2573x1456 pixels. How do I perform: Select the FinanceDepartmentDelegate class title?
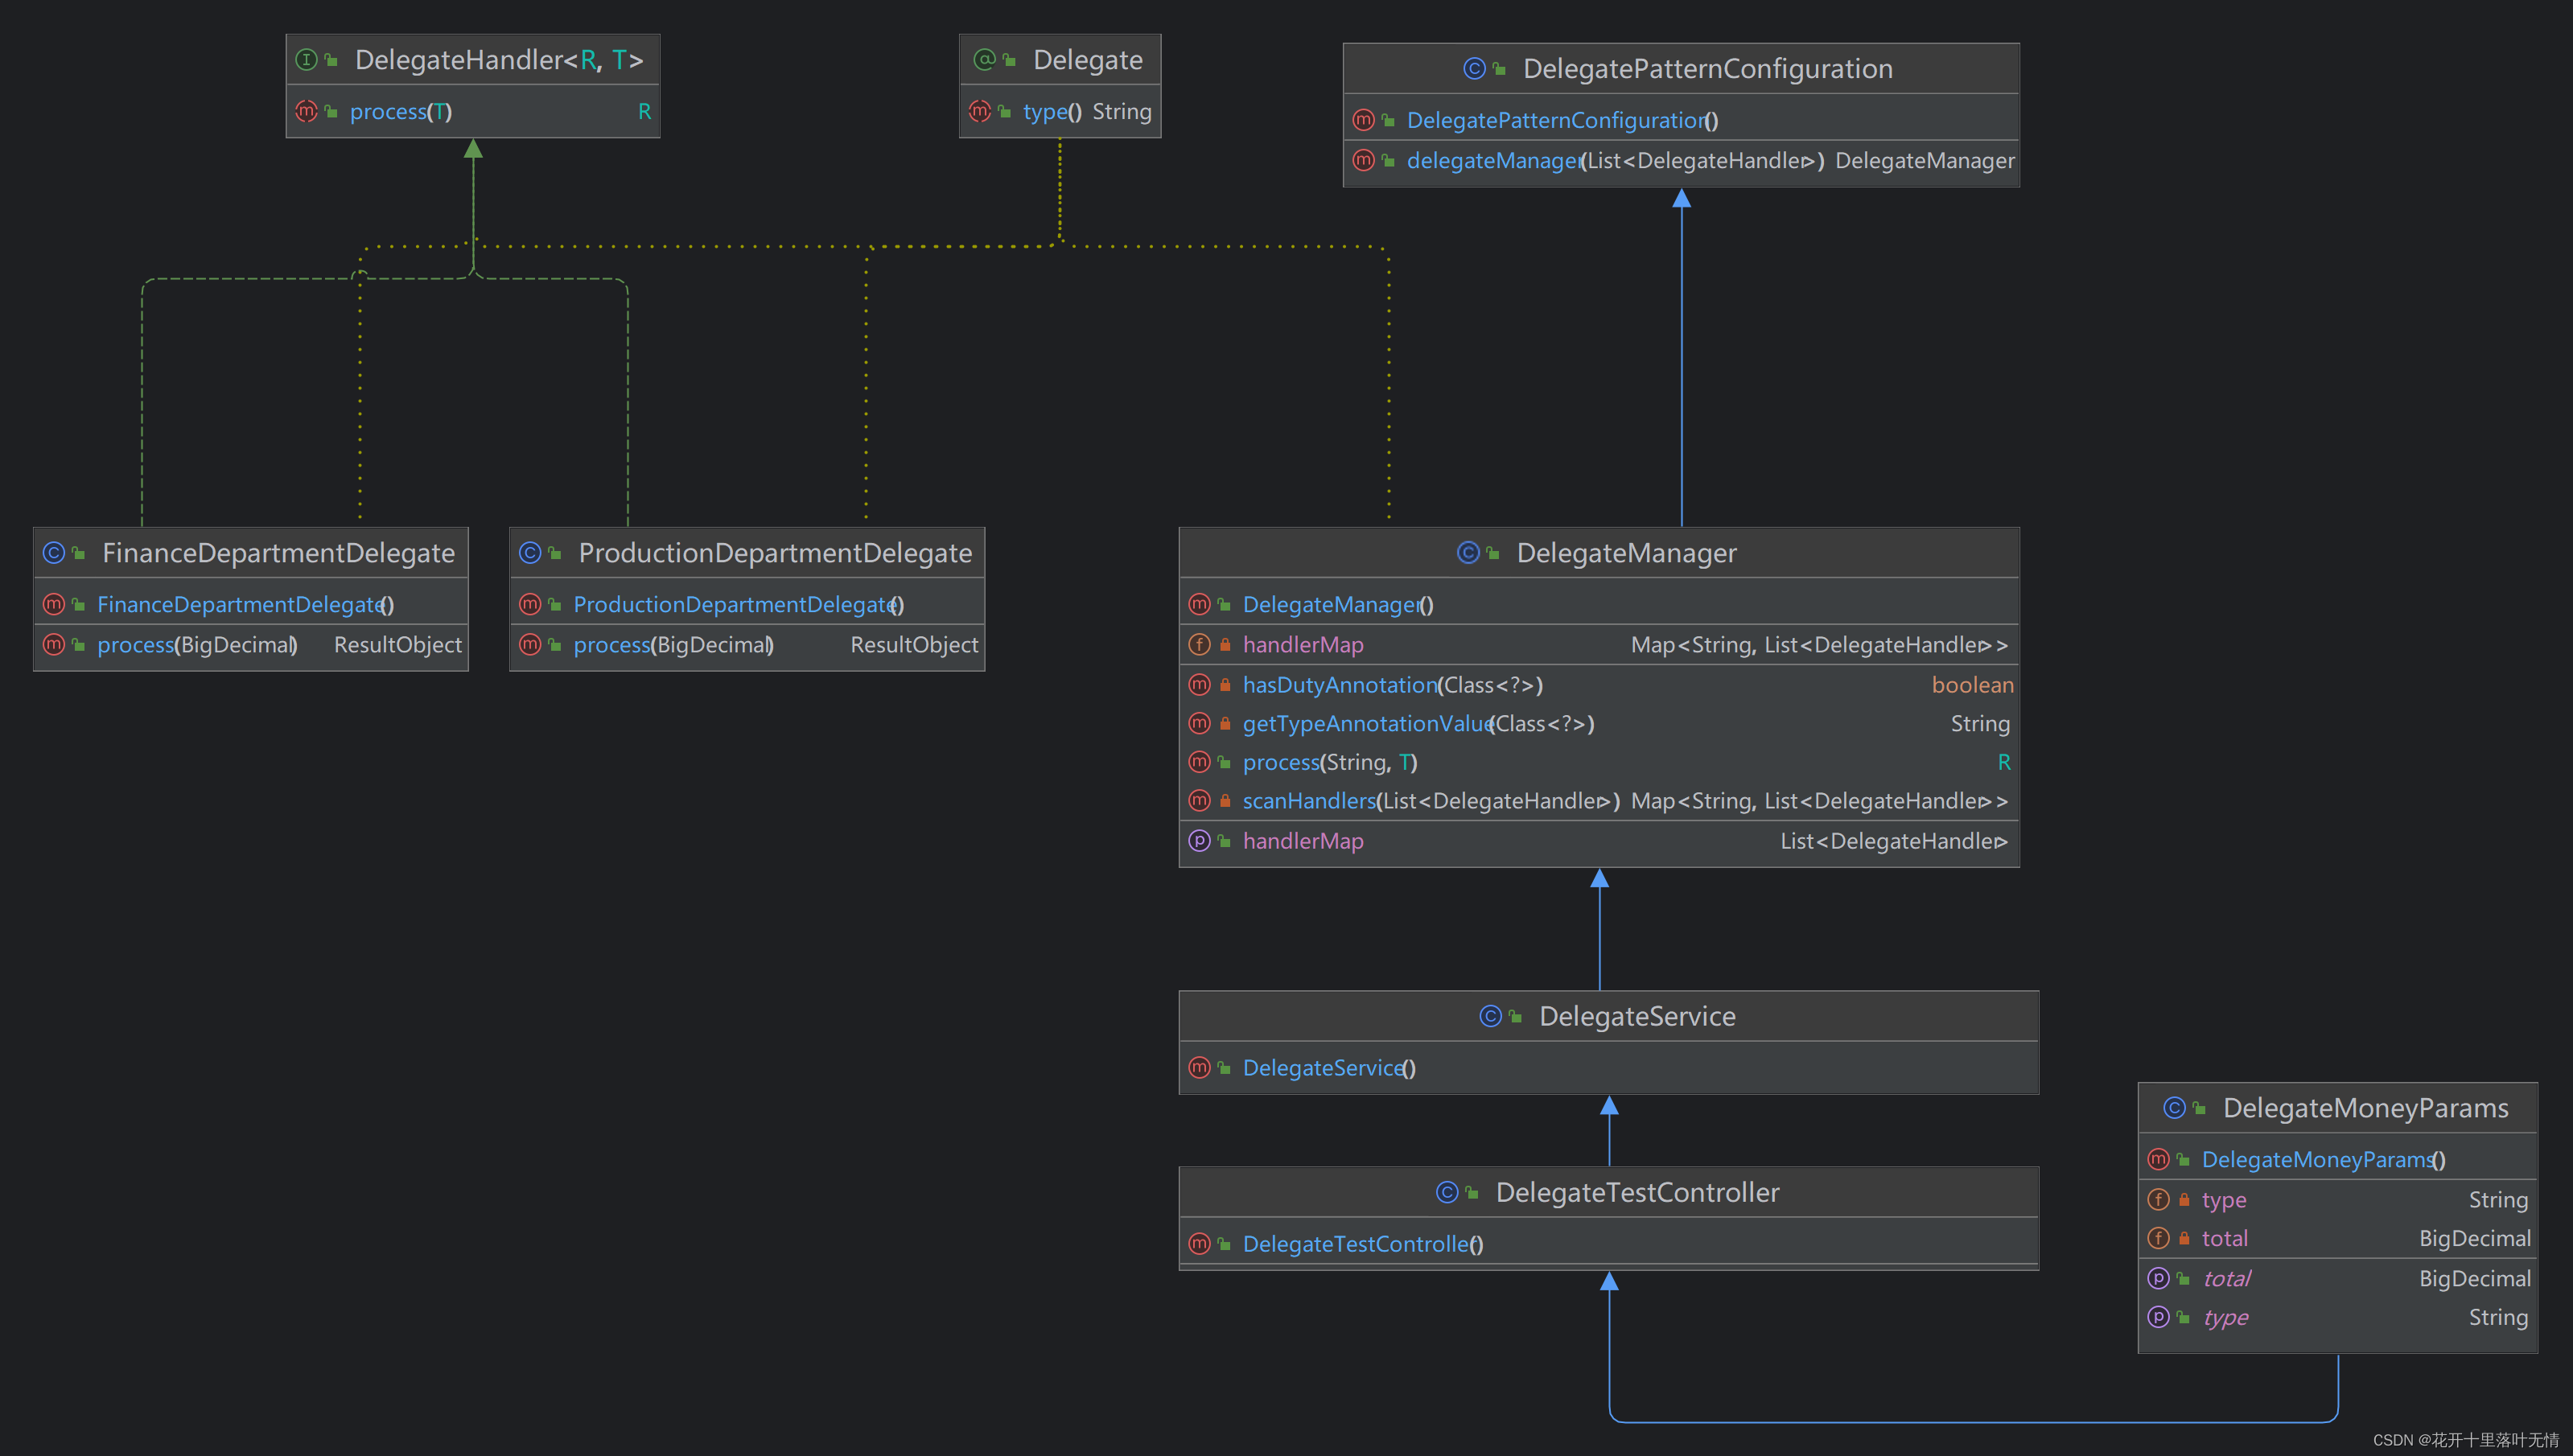[x=278, y=553]
